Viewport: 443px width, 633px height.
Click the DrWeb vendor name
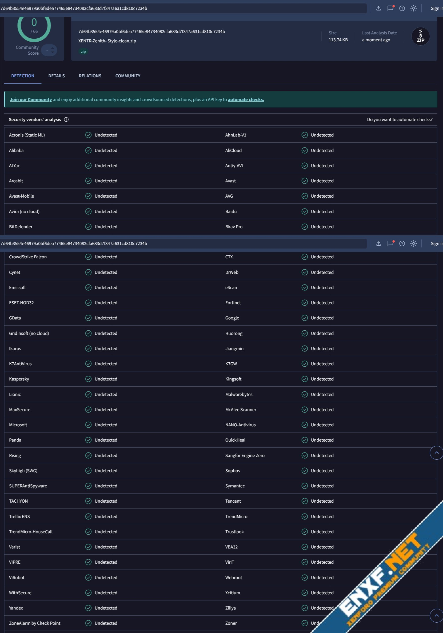pos(232,272)
